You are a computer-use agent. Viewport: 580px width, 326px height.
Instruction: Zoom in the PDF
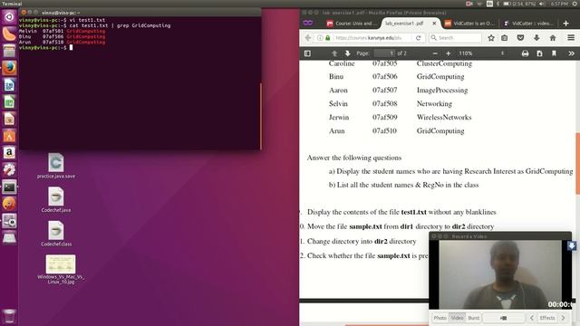[x=448, y=53]
